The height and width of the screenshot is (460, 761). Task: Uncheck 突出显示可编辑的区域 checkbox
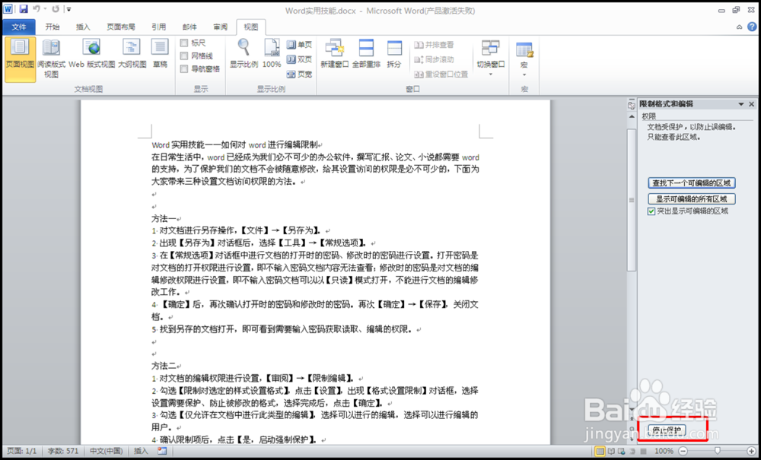click(651, 211)
